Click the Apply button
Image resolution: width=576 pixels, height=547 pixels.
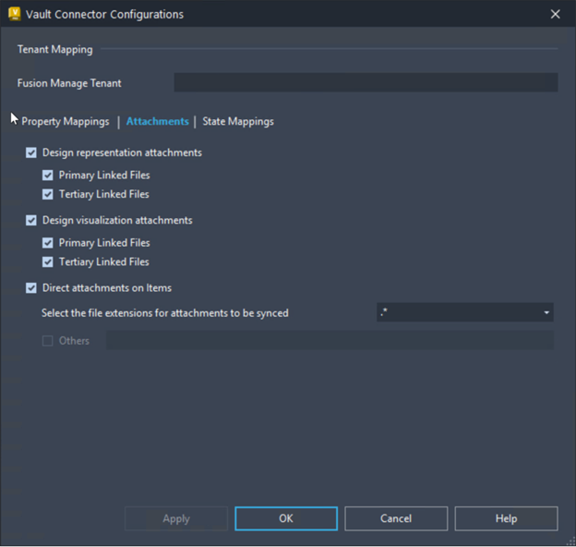tap(176, 518)
